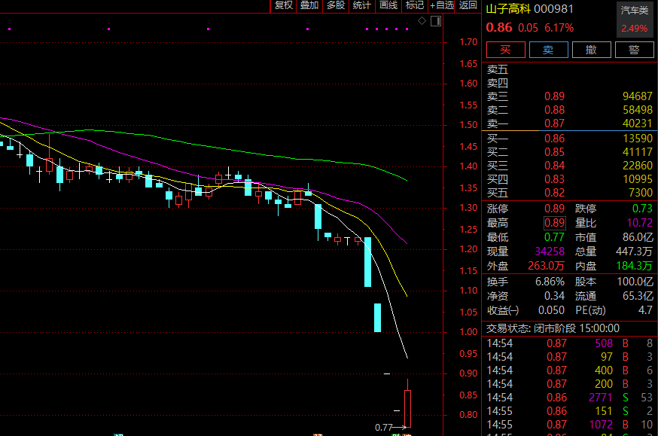Open the 统计 statistics tool
658x436 pixels.
(x=361, y=5)
